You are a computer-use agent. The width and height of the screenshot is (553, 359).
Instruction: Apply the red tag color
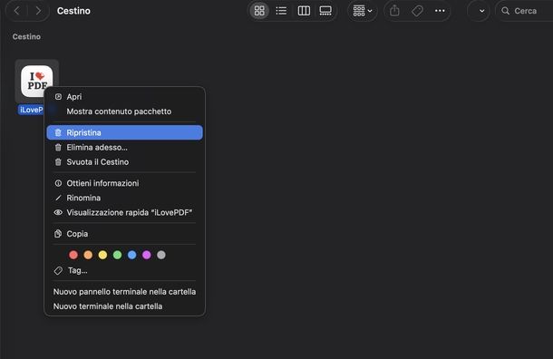point(73,255)
